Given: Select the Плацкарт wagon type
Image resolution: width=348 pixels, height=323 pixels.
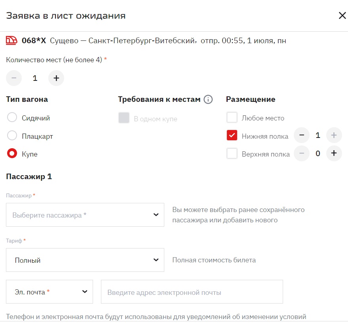Looking at the screenshot, I should point(12,136).
